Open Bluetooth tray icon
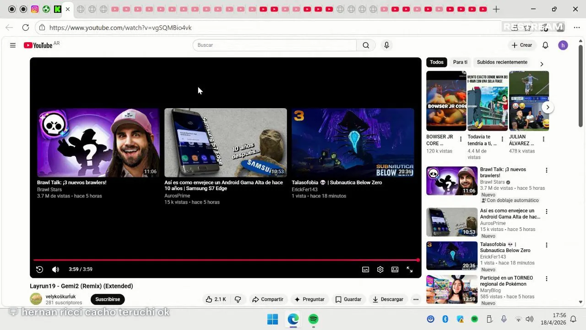Screen dimensions: 586x330 click(x=445, y=319)
